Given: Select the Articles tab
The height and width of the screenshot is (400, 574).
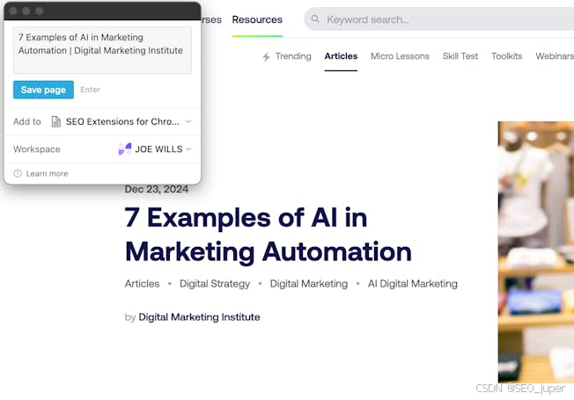Looking at the screenshot, I should [341, 56].
